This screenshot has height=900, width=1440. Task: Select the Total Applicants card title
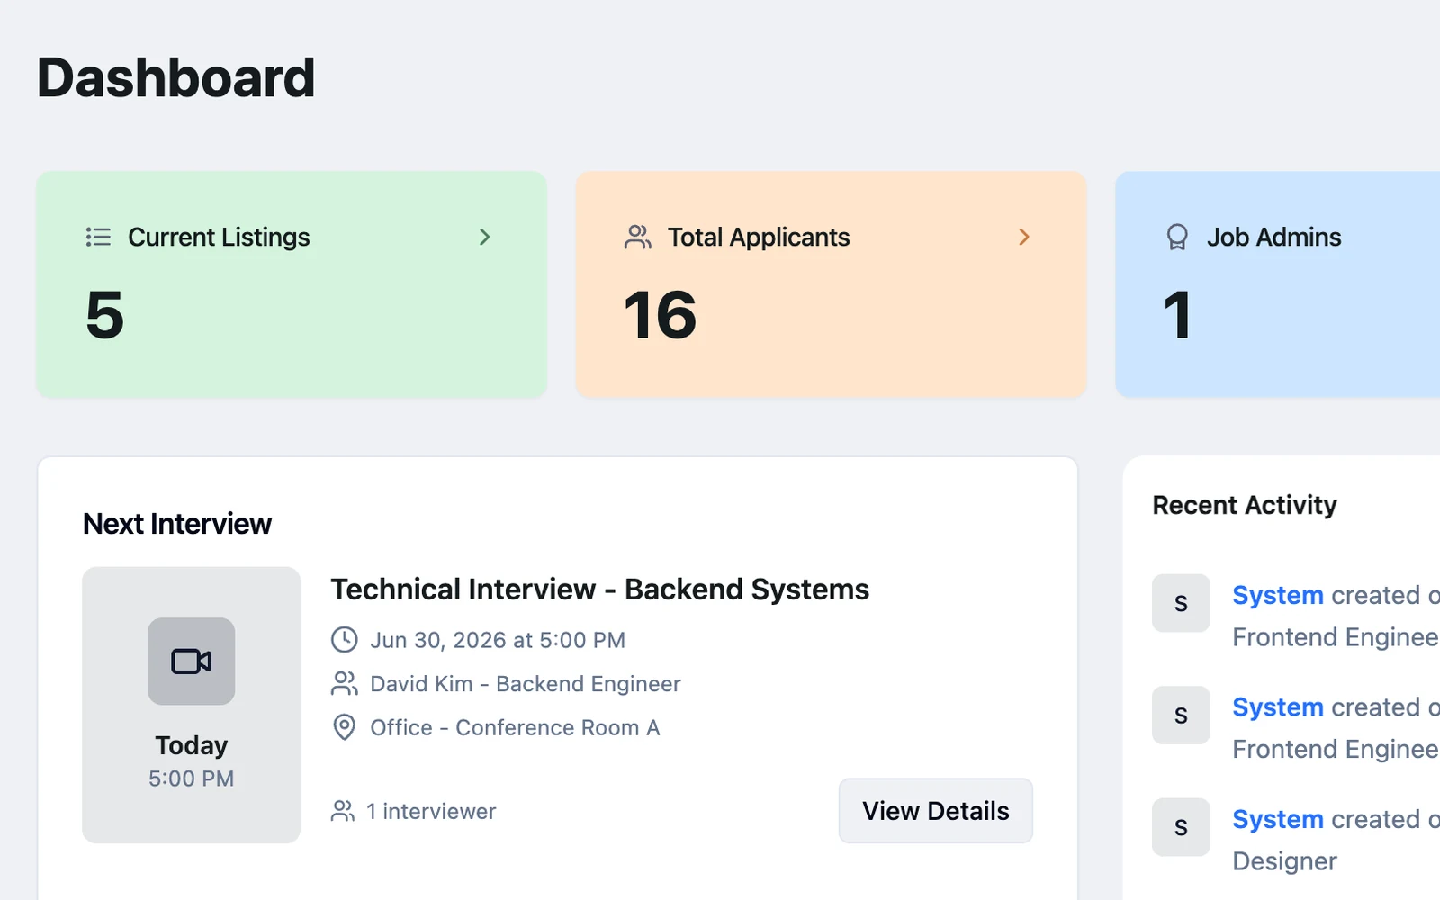tap(759, 237)
